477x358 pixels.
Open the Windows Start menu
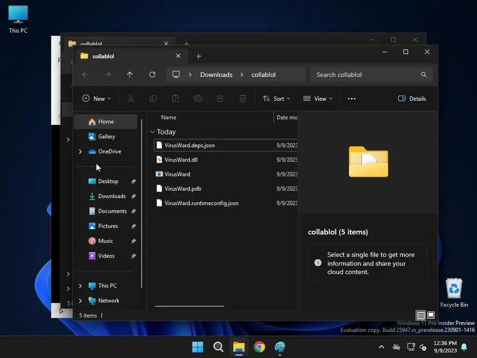coord(198,347)
